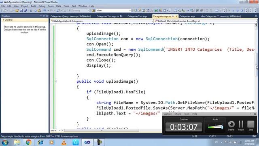The width and height of the screenshot is (259, 146).
Task: Paste from clipboard toolbar icon
Action: [x=39, y=11]
